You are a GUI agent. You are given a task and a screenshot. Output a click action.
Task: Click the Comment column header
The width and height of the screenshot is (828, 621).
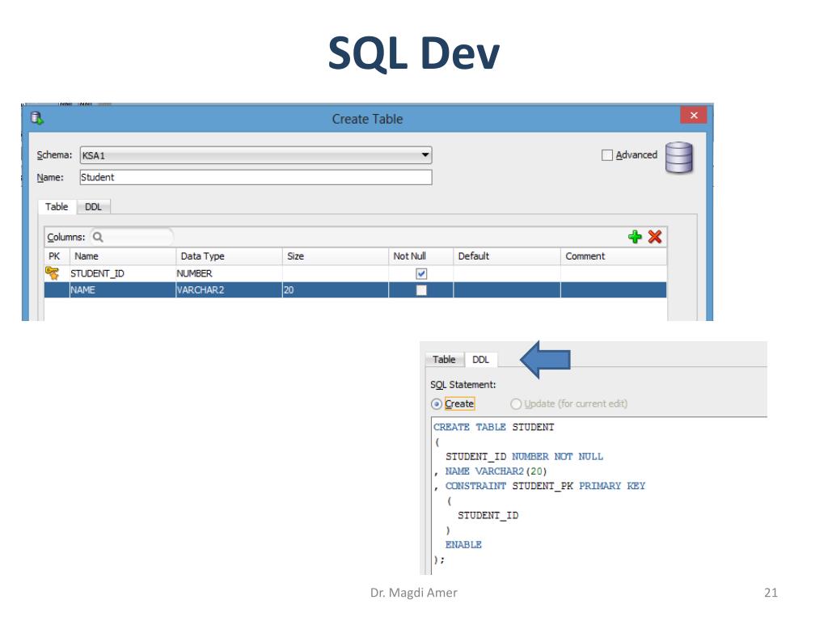coord(614,256)
